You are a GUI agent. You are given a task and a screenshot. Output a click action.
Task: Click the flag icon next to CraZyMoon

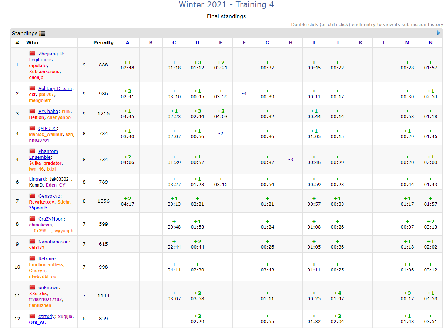[32, 219]
